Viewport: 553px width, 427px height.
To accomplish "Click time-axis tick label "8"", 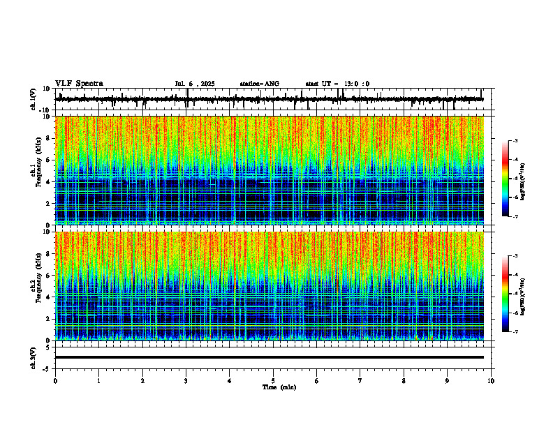I will (404, 381).
